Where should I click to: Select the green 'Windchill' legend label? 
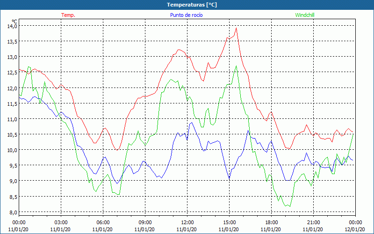pos(305,15)
